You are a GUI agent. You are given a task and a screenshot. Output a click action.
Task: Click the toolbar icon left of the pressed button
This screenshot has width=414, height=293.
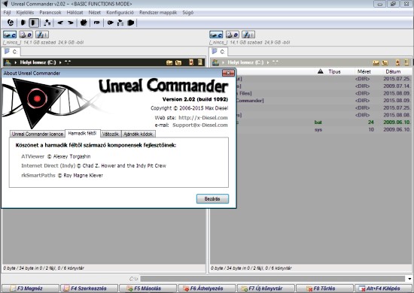coord(23,23)
